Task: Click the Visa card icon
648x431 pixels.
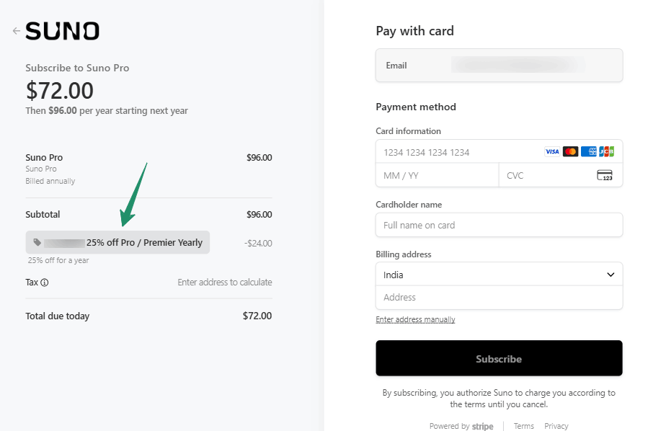Action: click(x=552, y=152)
